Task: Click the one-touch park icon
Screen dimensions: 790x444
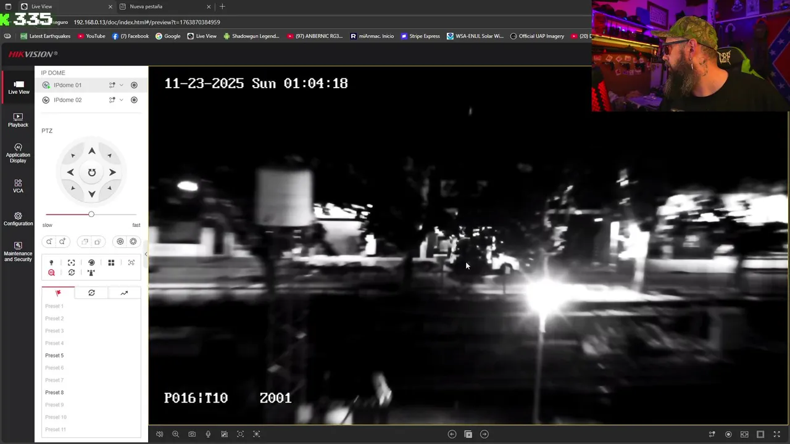Action: (x=91, y=273)
